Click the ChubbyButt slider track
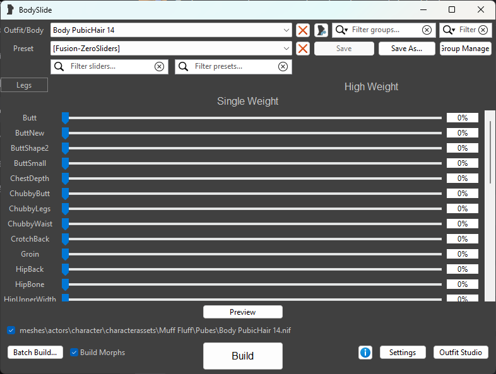Screen dimensions: 496x374 click(252, 194)
